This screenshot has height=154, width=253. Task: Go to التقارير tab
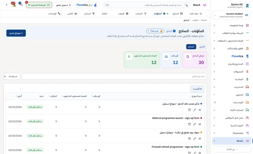coord(72,14)
